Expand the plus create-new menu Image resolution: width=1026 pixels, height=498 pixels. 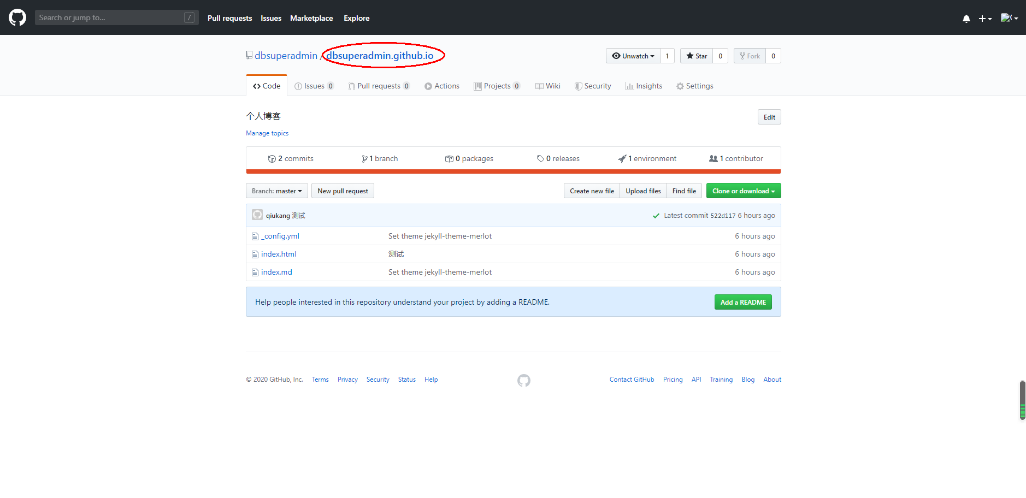pos(985,19)
